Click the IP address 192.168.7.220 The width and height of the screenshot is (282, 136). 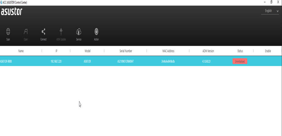pyautogui.click(x=56, y=61)
